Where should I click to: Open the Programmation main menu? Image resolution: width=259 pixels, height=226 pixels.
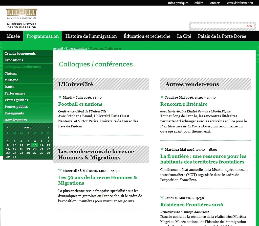pyautogui.click(x=42, y=36)
